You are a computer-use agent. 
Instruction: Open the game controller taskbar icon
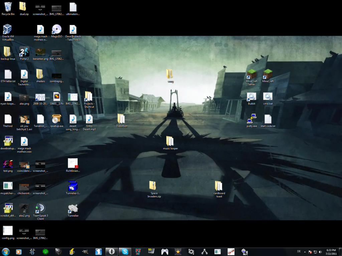165,252
